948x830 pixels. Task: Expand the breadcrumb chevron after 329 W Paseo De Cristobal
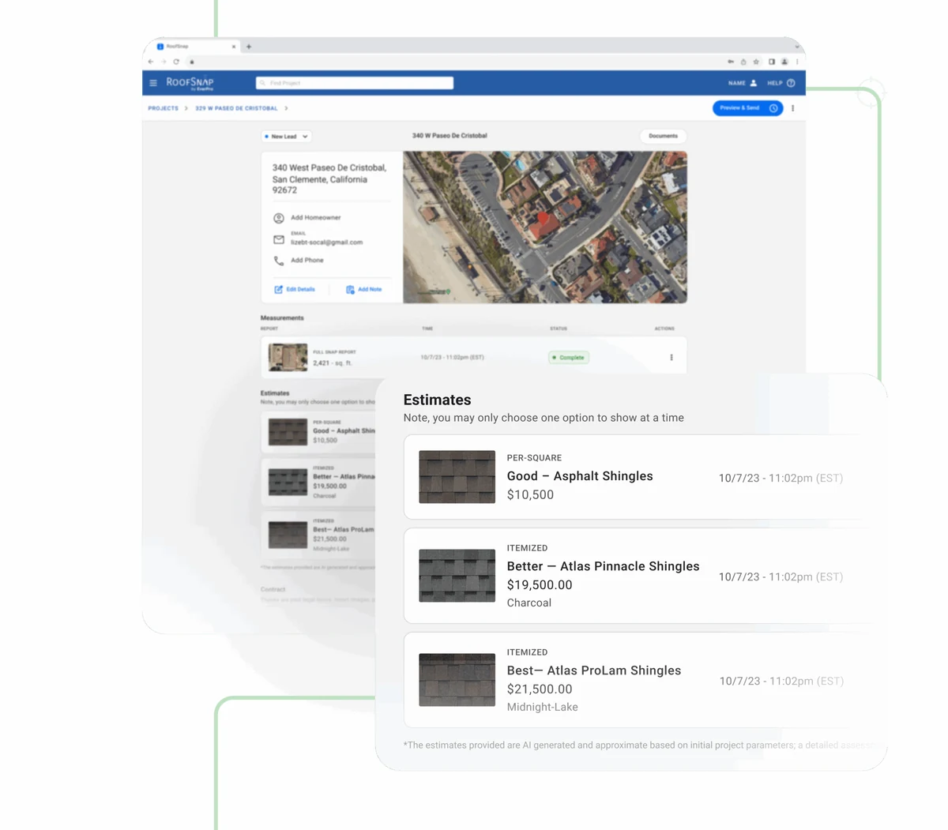click(286, 108)
